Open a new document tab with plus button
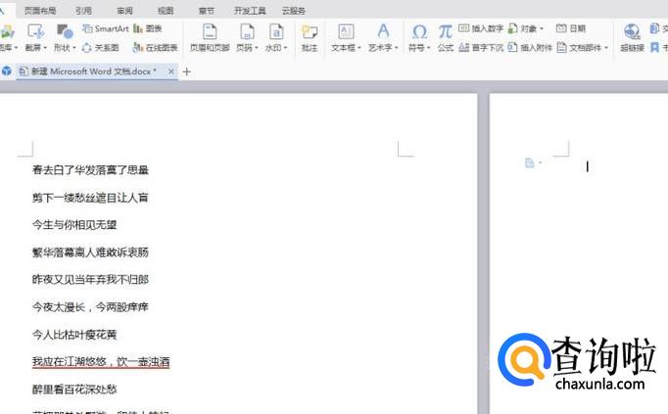Viewport: 668px width, 414px height. pyautogui.click(x=187, y=71)
